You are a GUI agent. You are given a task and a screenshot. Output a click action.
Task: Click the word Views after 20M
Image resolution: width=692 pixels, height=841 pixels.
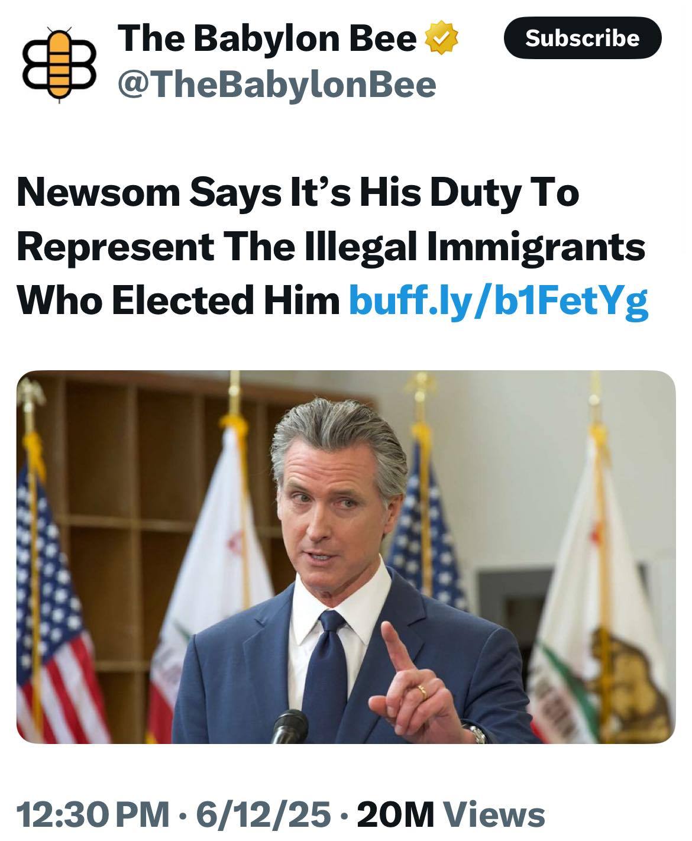[x=494, y=814]
